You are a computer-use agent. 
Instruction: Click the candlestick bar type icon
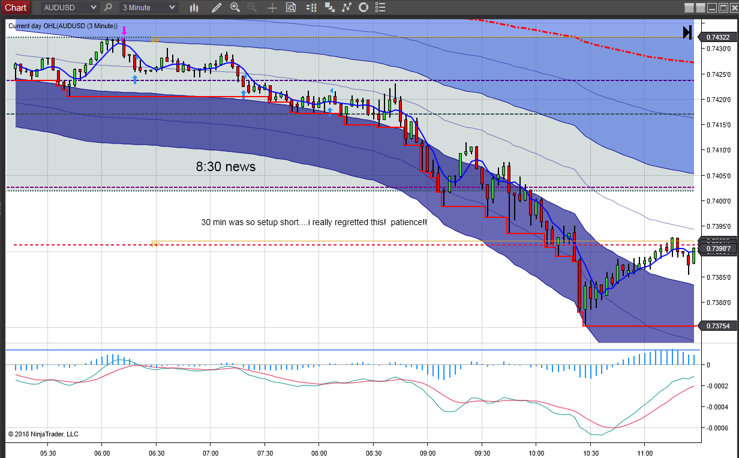point(194,7)
